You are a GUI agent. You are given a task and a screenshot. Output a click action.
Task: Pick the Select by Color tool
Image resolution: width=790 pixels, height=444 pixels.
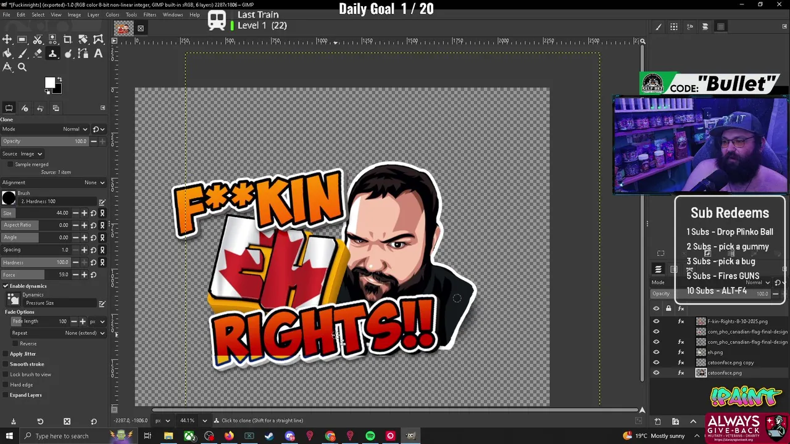52,39
